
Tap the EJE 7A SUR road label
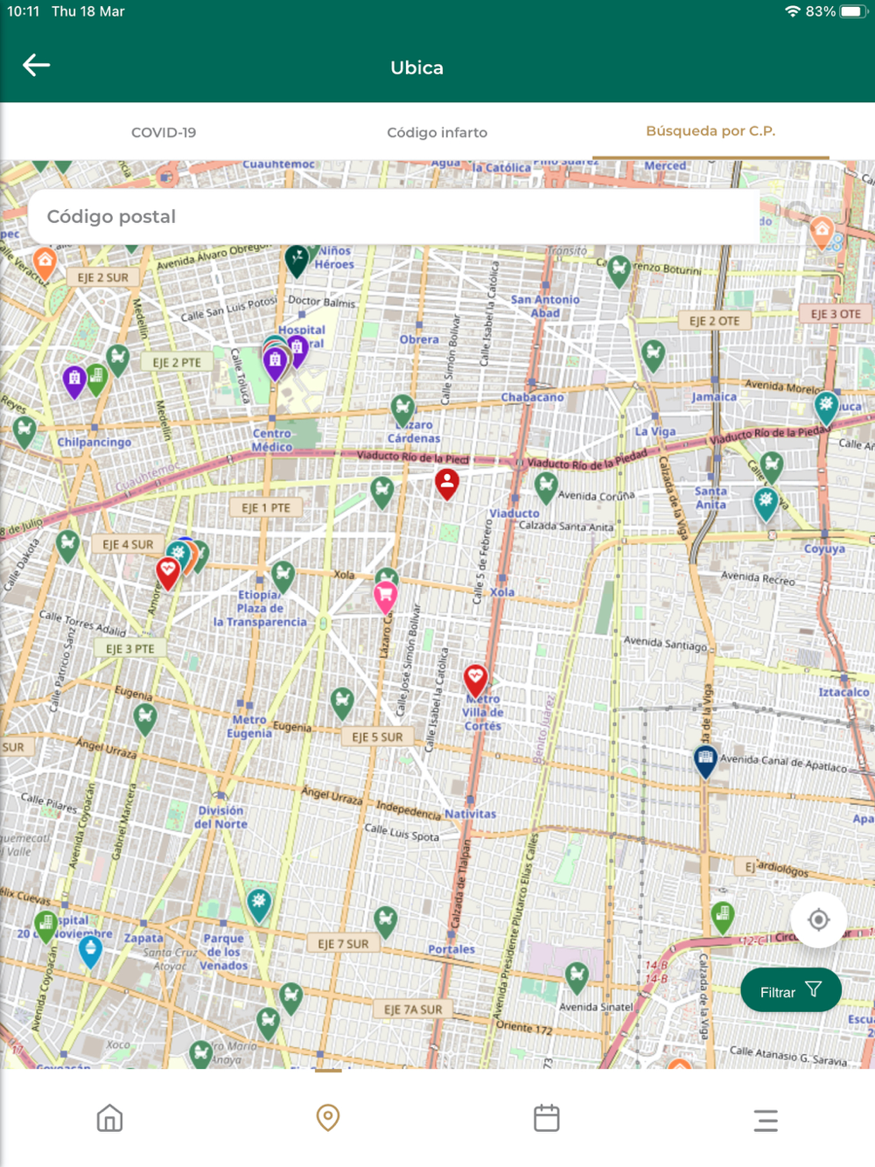413,1010
